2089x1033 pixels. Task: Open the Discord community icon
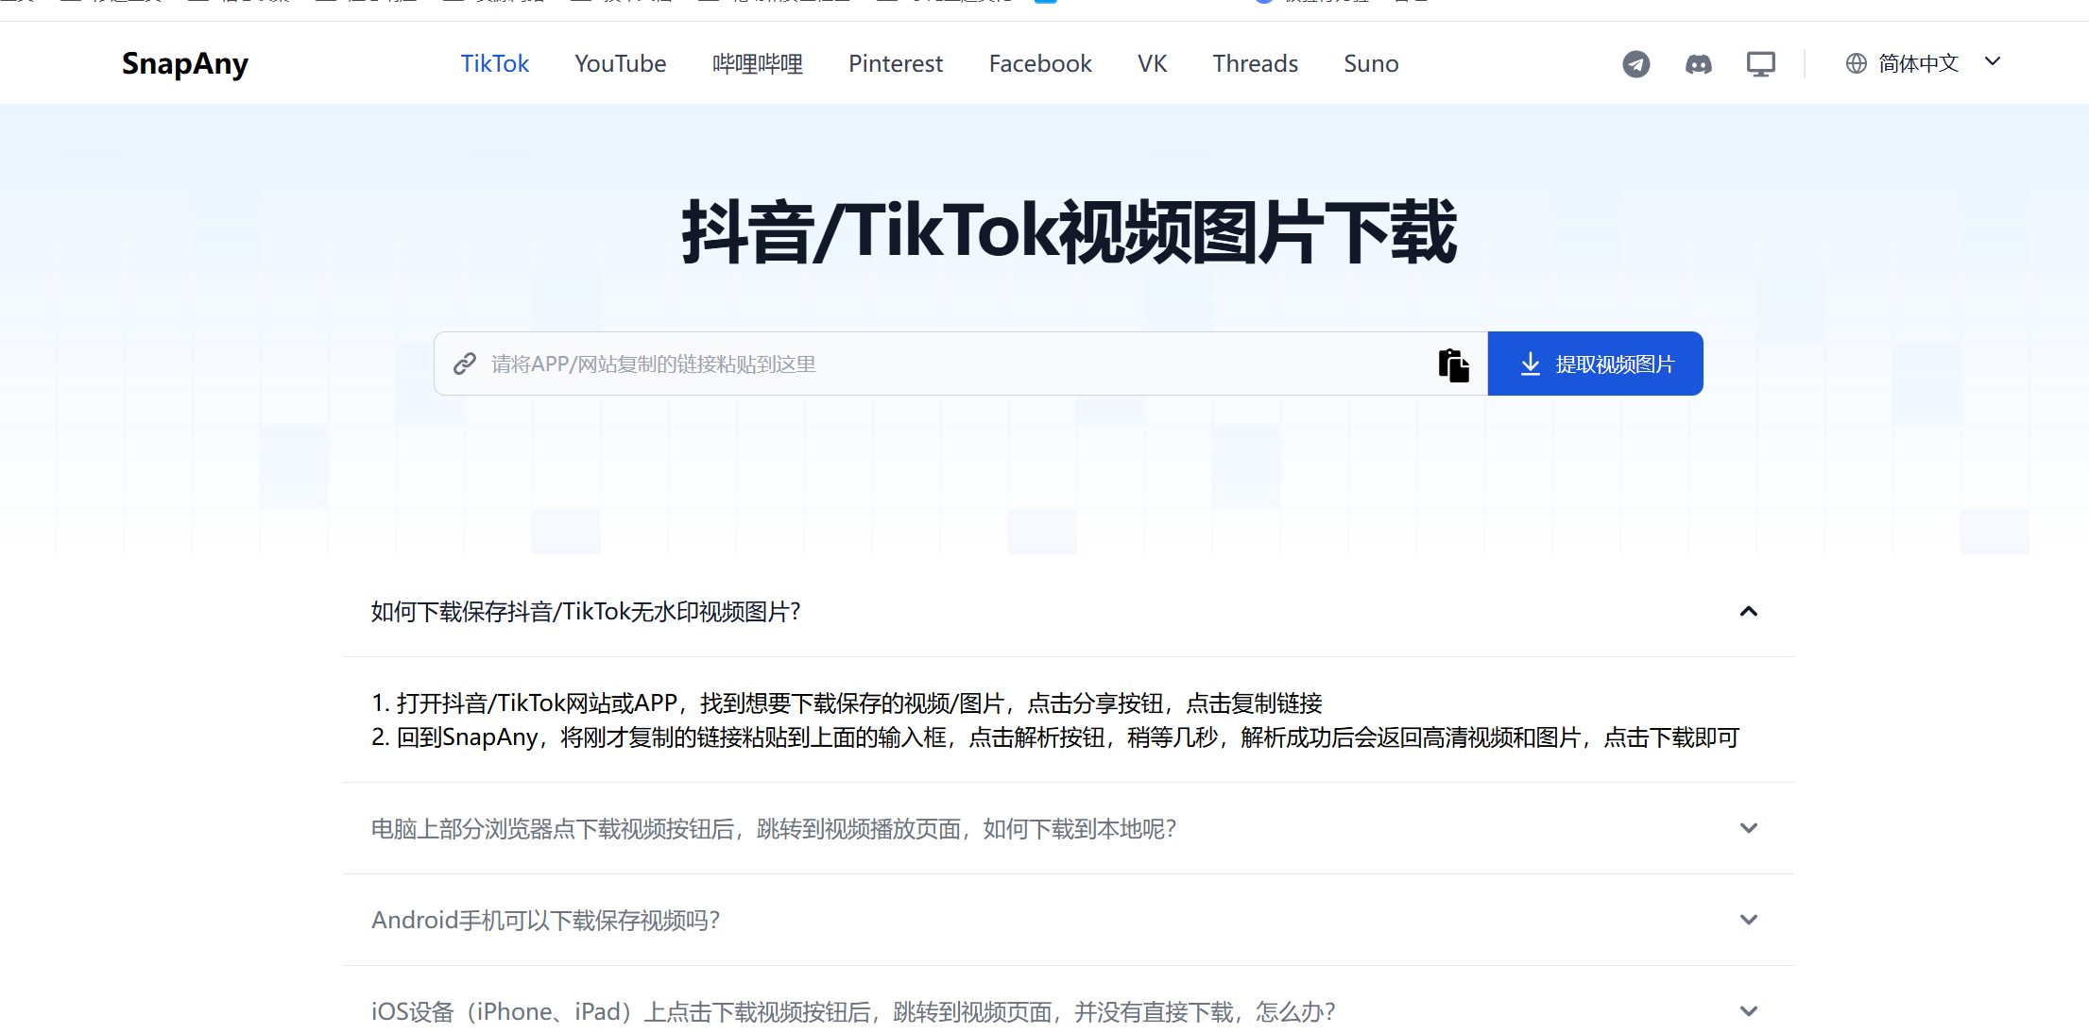1698,63
